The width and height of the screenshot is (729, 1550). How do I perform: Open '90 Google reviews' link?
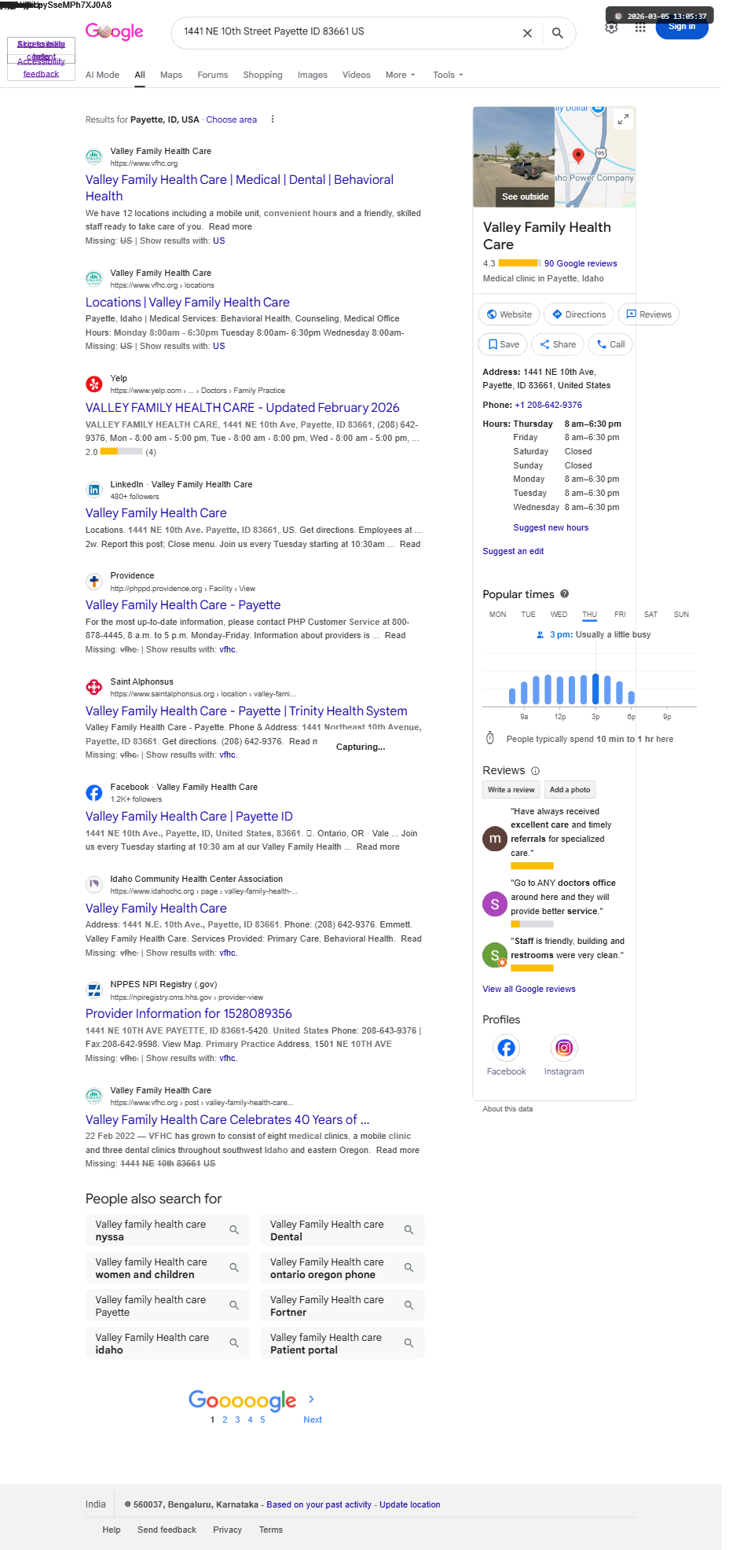pyautogui.click(x=581, y=264)
